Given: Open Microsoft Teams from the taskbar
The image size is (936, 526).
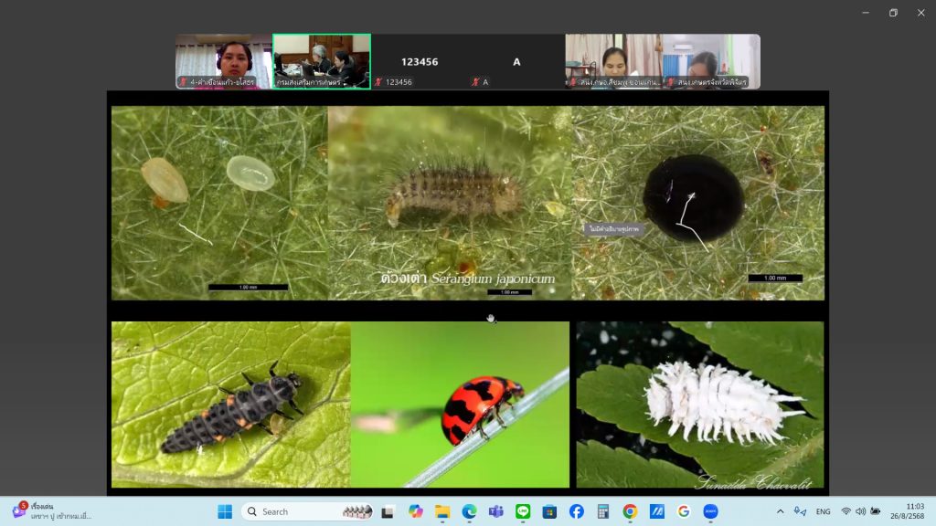Looking at the screenshot, I should point(495,511).
